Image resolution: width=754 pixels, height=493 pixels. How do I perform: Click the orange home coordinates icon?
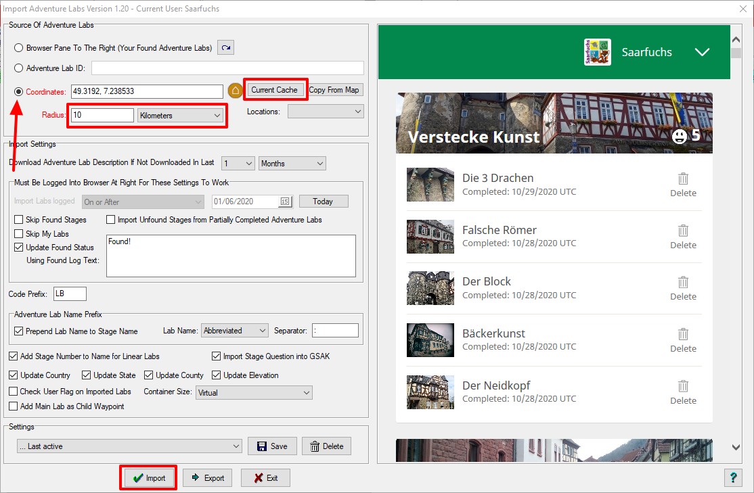click(x=235, y=91)
